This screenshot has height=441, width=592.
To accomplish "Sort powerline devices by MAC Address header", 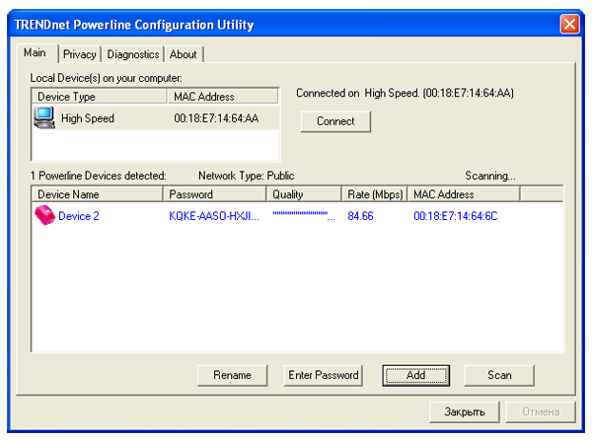I will point(464,194).
